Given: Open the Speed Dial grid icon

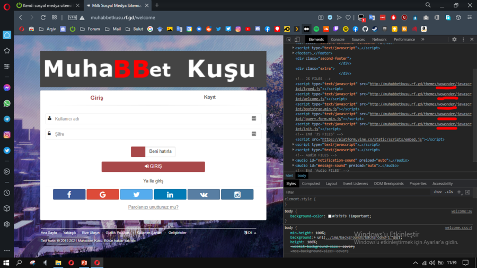Looking at the screenshot, I should coord(54,17).
